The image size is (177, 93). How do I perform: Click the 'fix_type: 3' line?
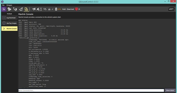click(34, 82)
